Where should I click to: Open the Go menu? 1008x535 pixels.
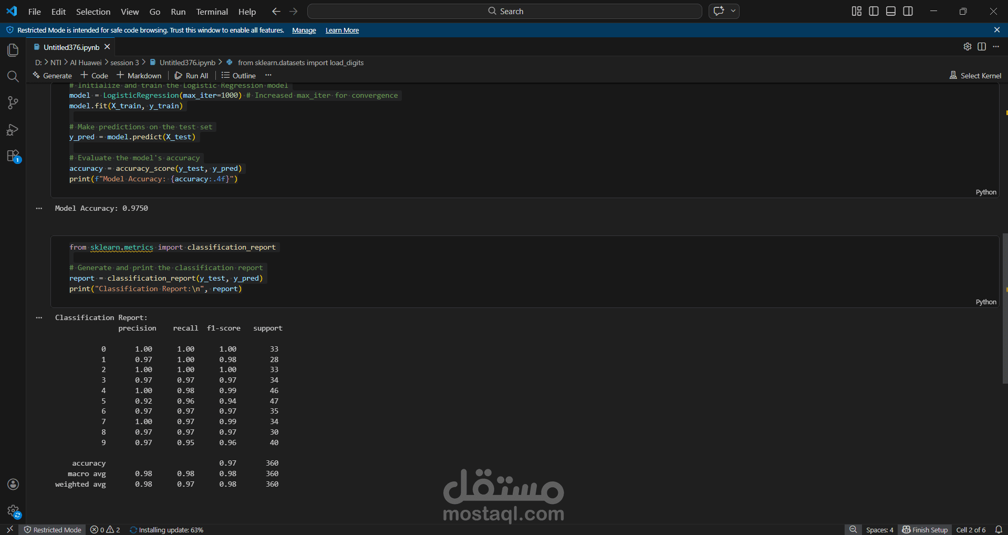[x=155, y=12]
